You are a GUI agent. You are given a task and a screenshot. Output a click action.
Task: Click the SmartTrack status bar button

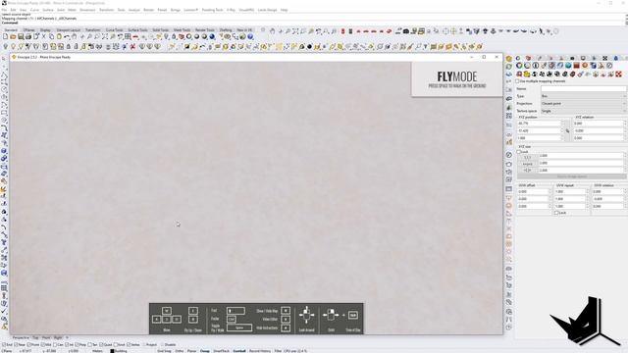tap(221, 351)
